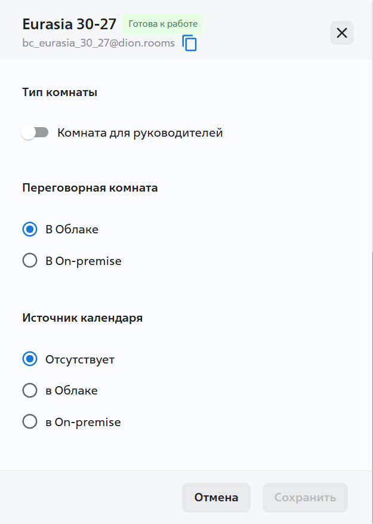373x524 pixels.
Task: Click the 'Тип комнаты' section heading
Action: [60, 93]
